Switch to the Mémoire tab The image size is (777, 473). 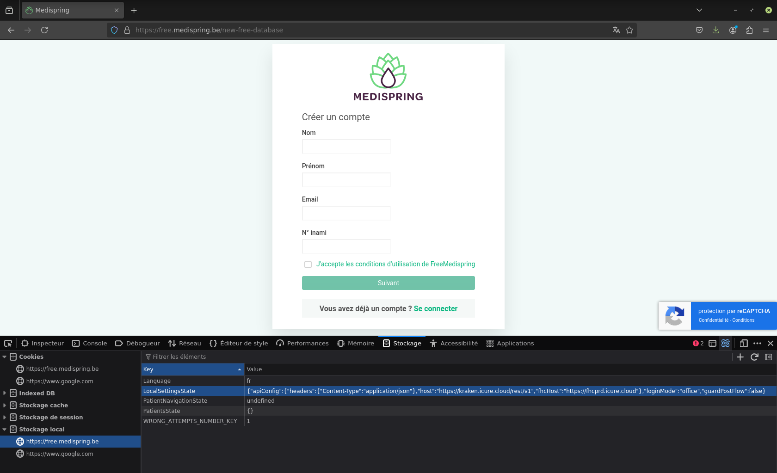click(x=356, y=343)
